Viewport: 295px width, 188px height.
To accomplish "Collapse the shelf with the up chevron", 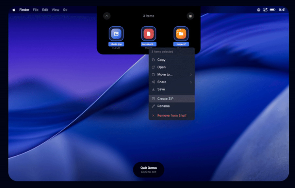I will pyautogui.click(x=107, y=16).
